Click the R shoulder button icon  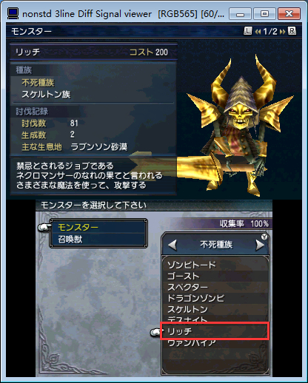click(292, 31)
